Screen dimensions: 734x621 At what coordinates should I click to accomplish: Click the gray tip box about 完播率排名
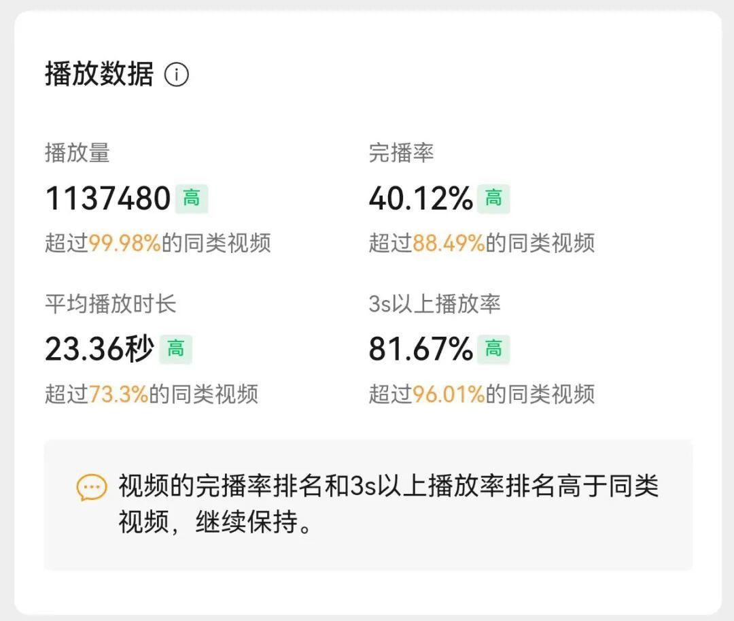pyautogui.click(x=368, y=537)
